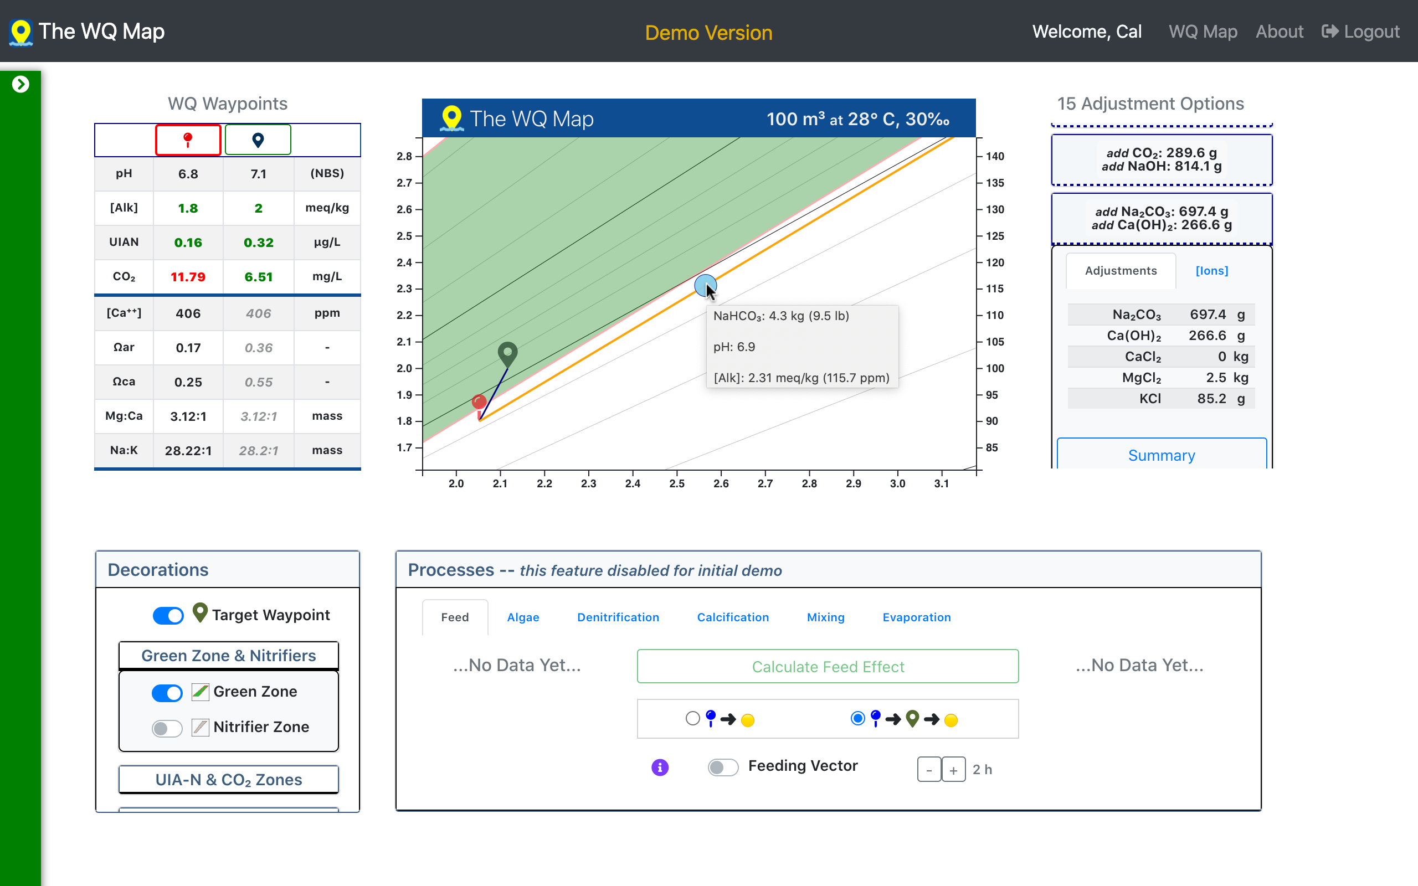Click the green target pin on the map
The width and height of the screenshot is (1418, 886).
click(507, 353)
